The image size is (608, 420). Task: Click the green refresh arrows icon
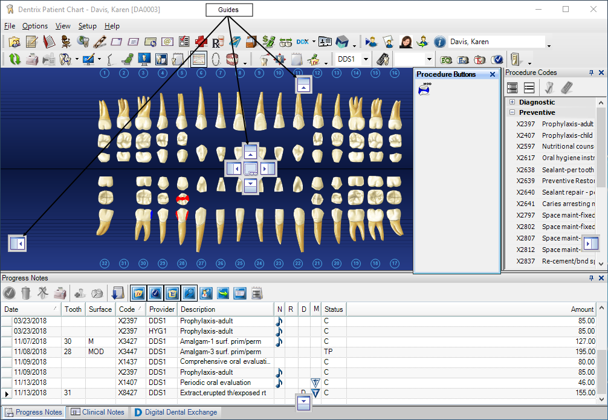(x=15, y=59)
